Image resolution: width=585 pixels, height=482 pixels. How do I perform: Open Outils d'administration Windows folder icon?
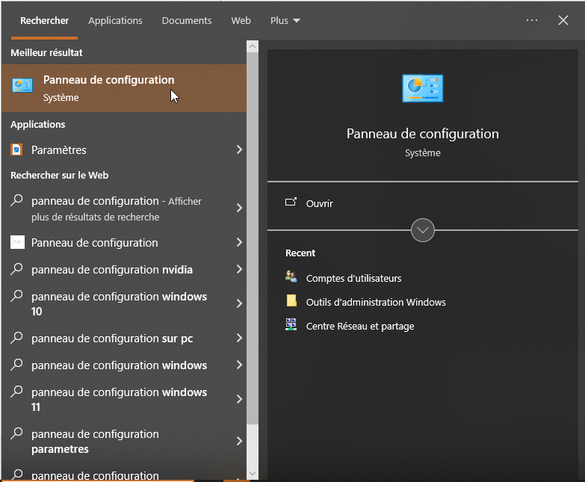coord(291,302)
